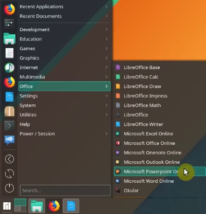Select the highlighted Office category
Viewport: 206px width, 214px height.
(x=65, y=87)
